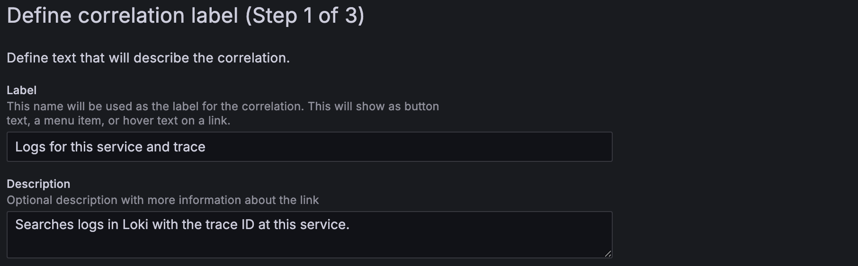This screenshot has width=858, height=266.
Task: Click the Label help text about button text
Action: point(223,106)
